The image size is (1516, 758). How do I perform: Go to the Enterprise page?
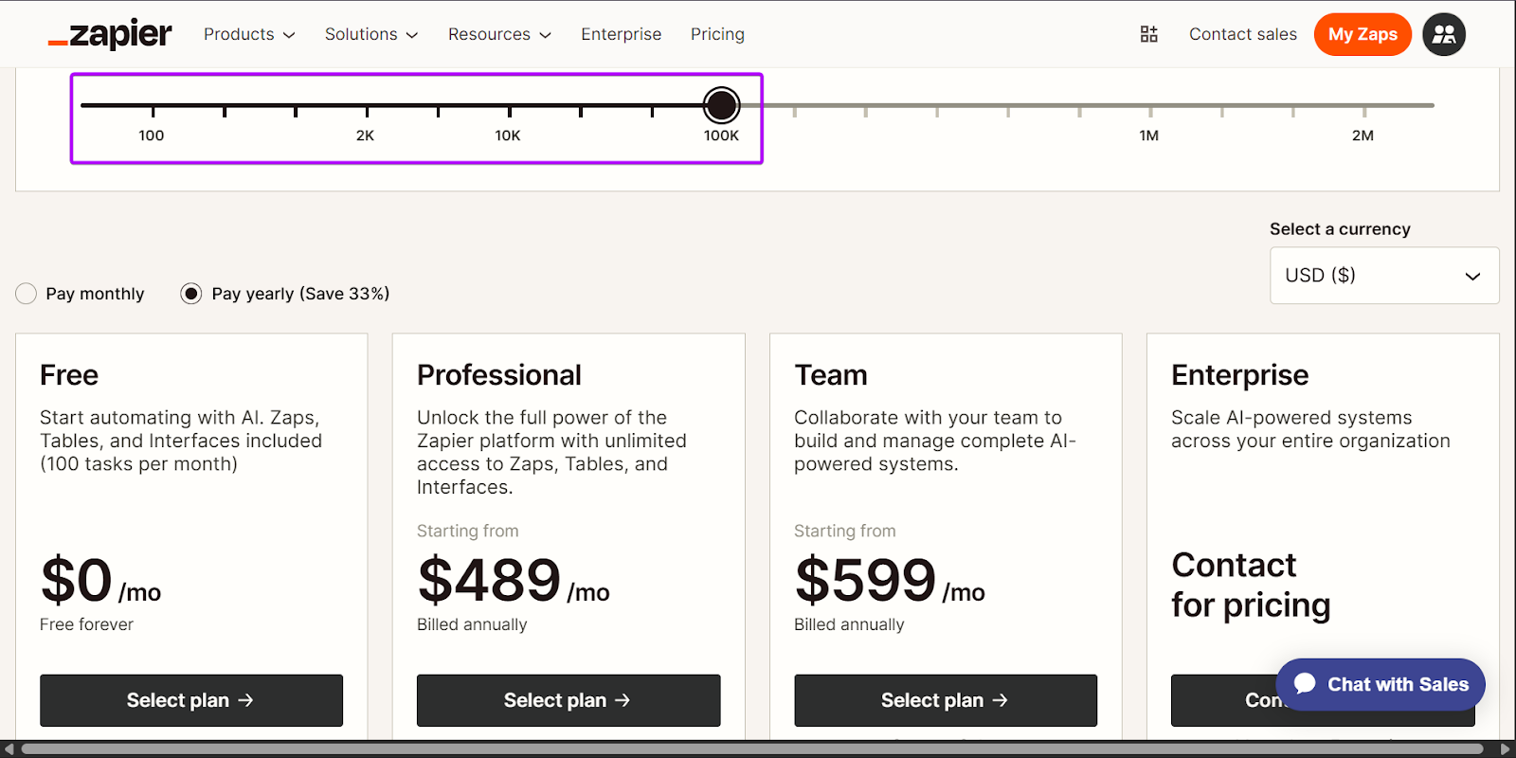click(621, 34)
